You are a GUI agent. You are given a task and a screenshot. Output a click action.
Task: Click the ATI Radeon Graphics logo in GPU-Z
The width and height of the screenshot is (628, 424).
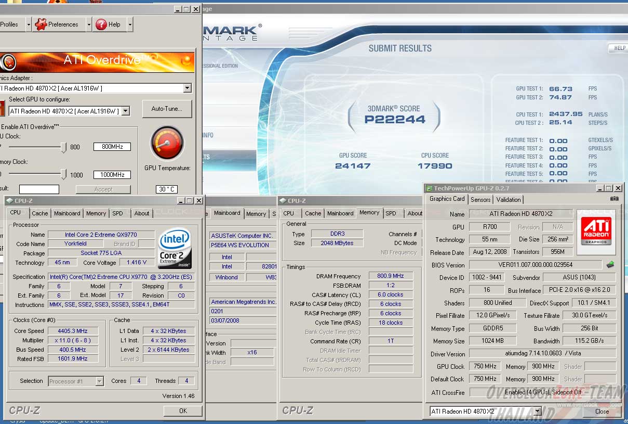[596, 231]
